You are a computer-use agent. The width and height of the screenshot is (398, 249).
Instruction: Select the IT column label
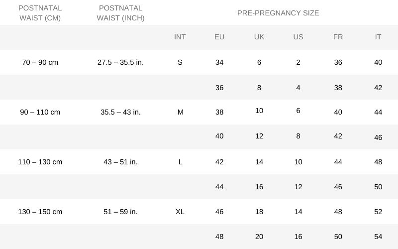click(378, 37)
